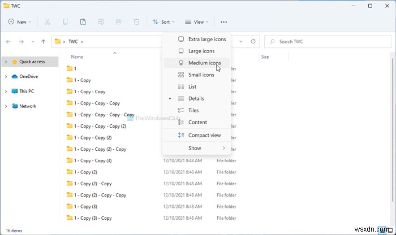Select folder '1 - Copy (2) - Copy - Copy'
This screenshot has height=235, width=396.
click(100, 195)
